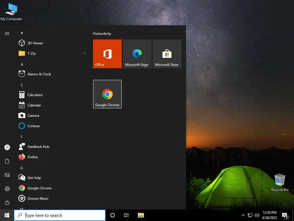
Task: Open Documents from the Start sidebar
Action: (x=7, y=161)
